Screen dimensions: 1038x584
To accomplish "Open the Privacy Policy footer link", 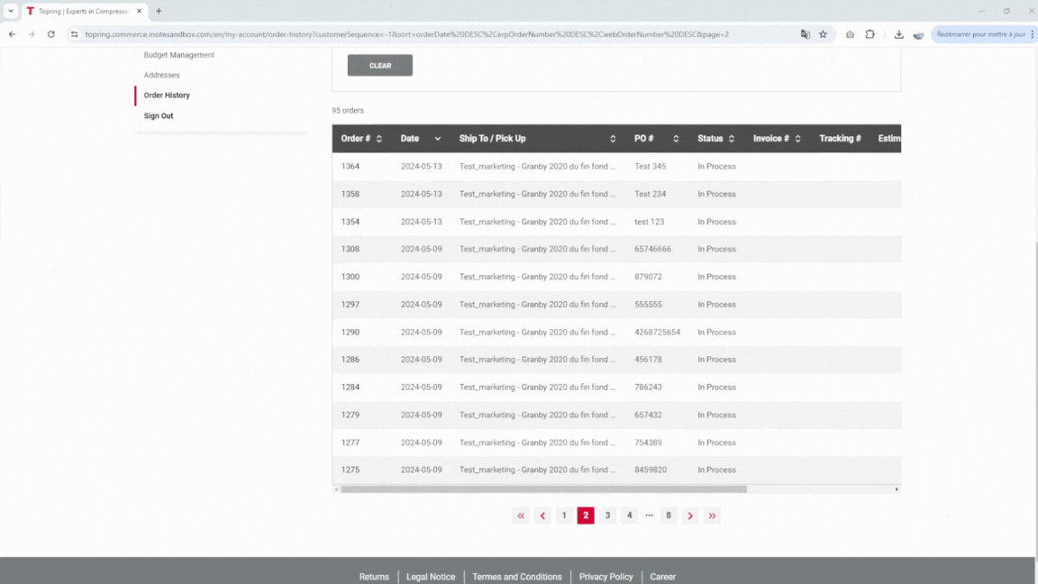I will point(605,577).
